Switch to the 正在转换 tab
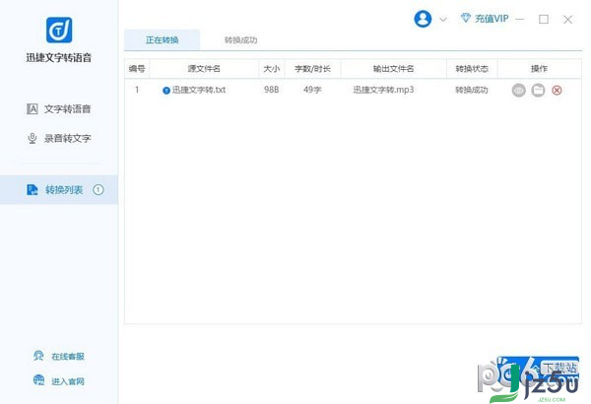The width and height of the screenshot is (591, 404). (163, 40)
